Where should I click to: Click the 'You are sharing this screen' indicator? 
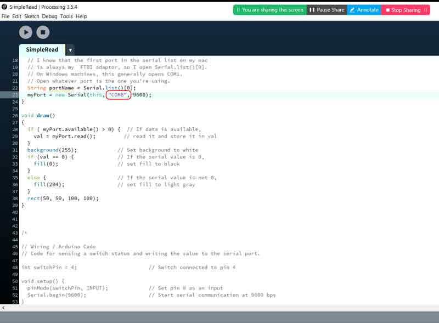click(x=270, y=10)
